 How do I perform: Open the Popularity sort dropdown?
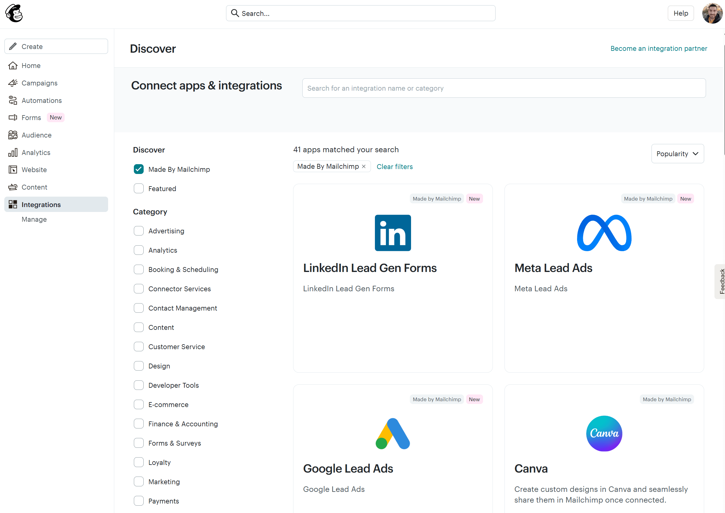677,153
